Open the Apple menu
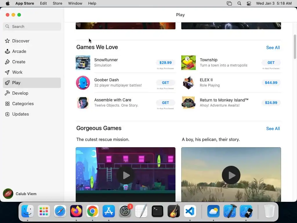This screenshot has height=223, width=297. (8, 3)
